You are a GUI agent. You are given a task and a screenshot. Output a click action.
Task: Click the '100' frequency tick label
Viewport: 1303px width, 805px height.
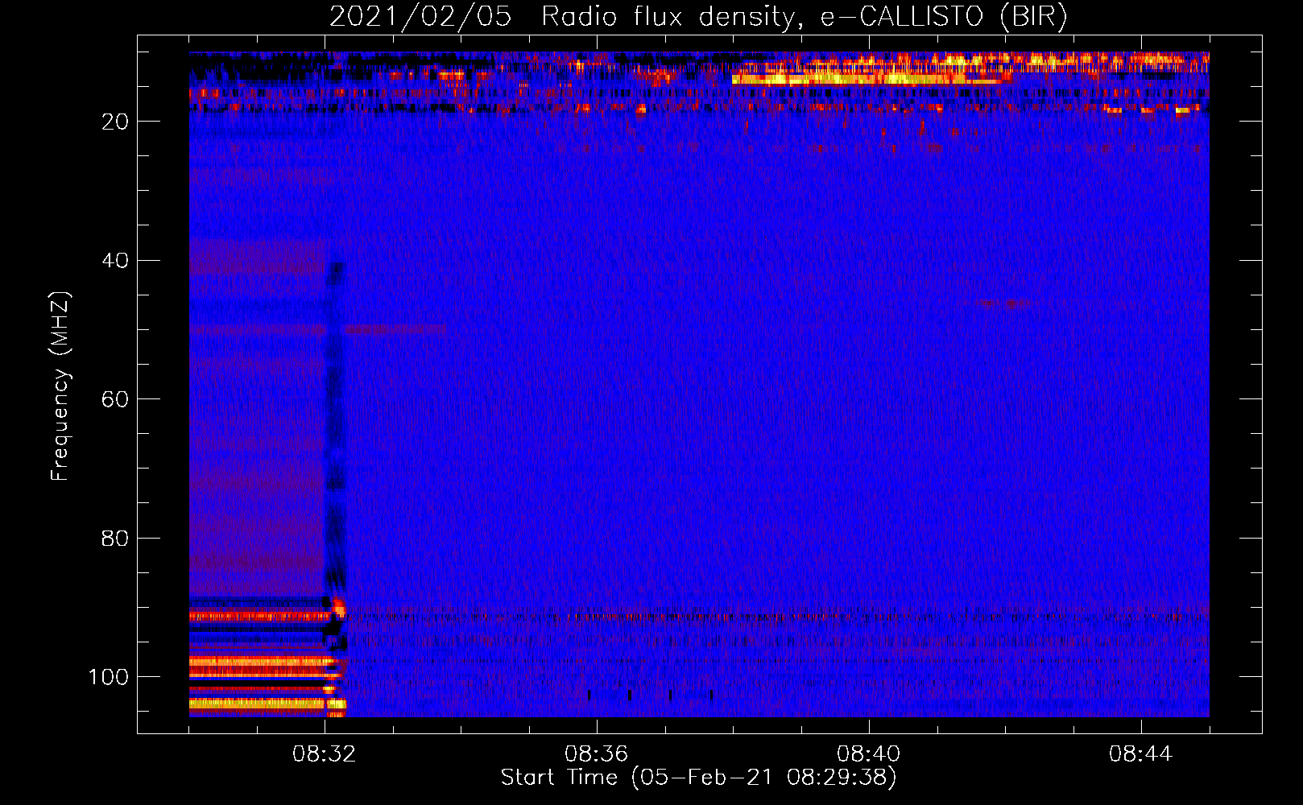(x=109, y=677)
